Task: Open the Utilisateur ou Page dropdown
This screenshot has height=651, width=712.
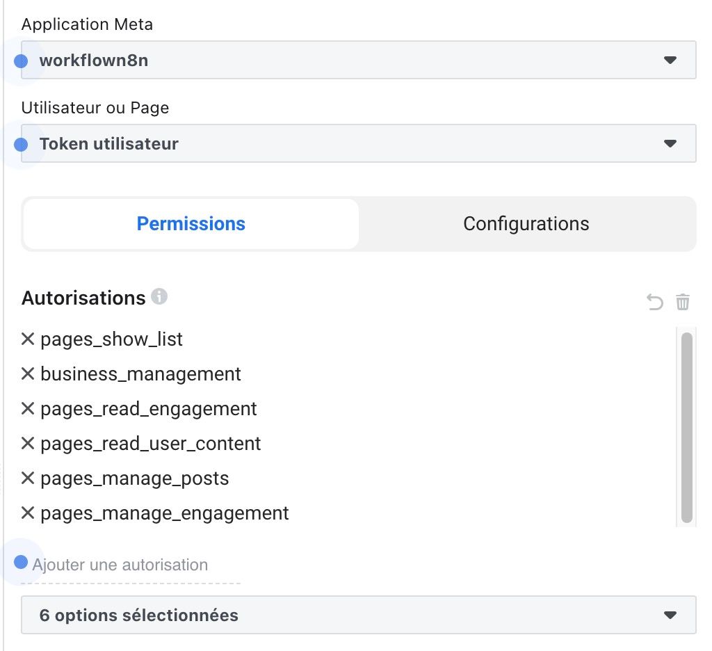Action: [358, 143]
